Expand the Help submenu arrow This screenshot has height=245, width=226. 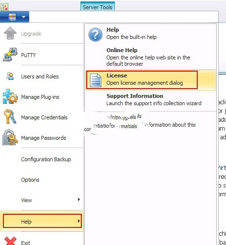point(79,221)
